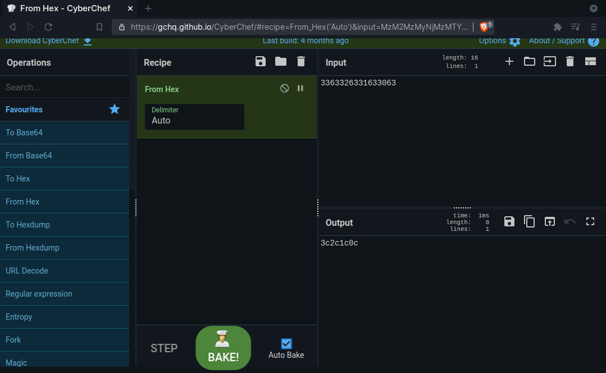The image size is (606, 373).
Task: Click the Operations and Recipe divider handle
Action: 136,208
